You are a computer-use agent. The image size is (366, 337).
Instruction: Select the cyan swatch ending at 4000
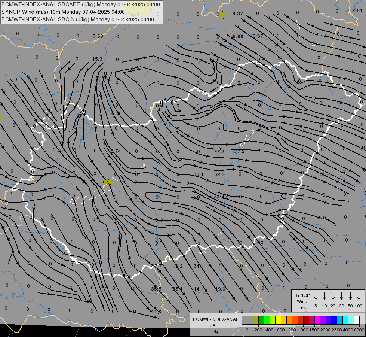coord(345,320)
